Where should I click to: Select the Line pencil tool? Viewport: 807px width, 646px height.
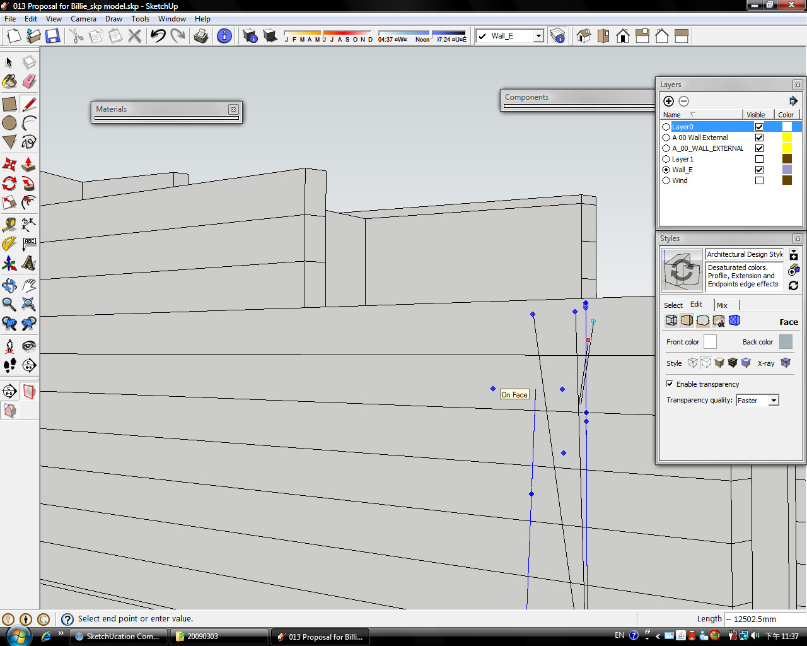(29, 103)
